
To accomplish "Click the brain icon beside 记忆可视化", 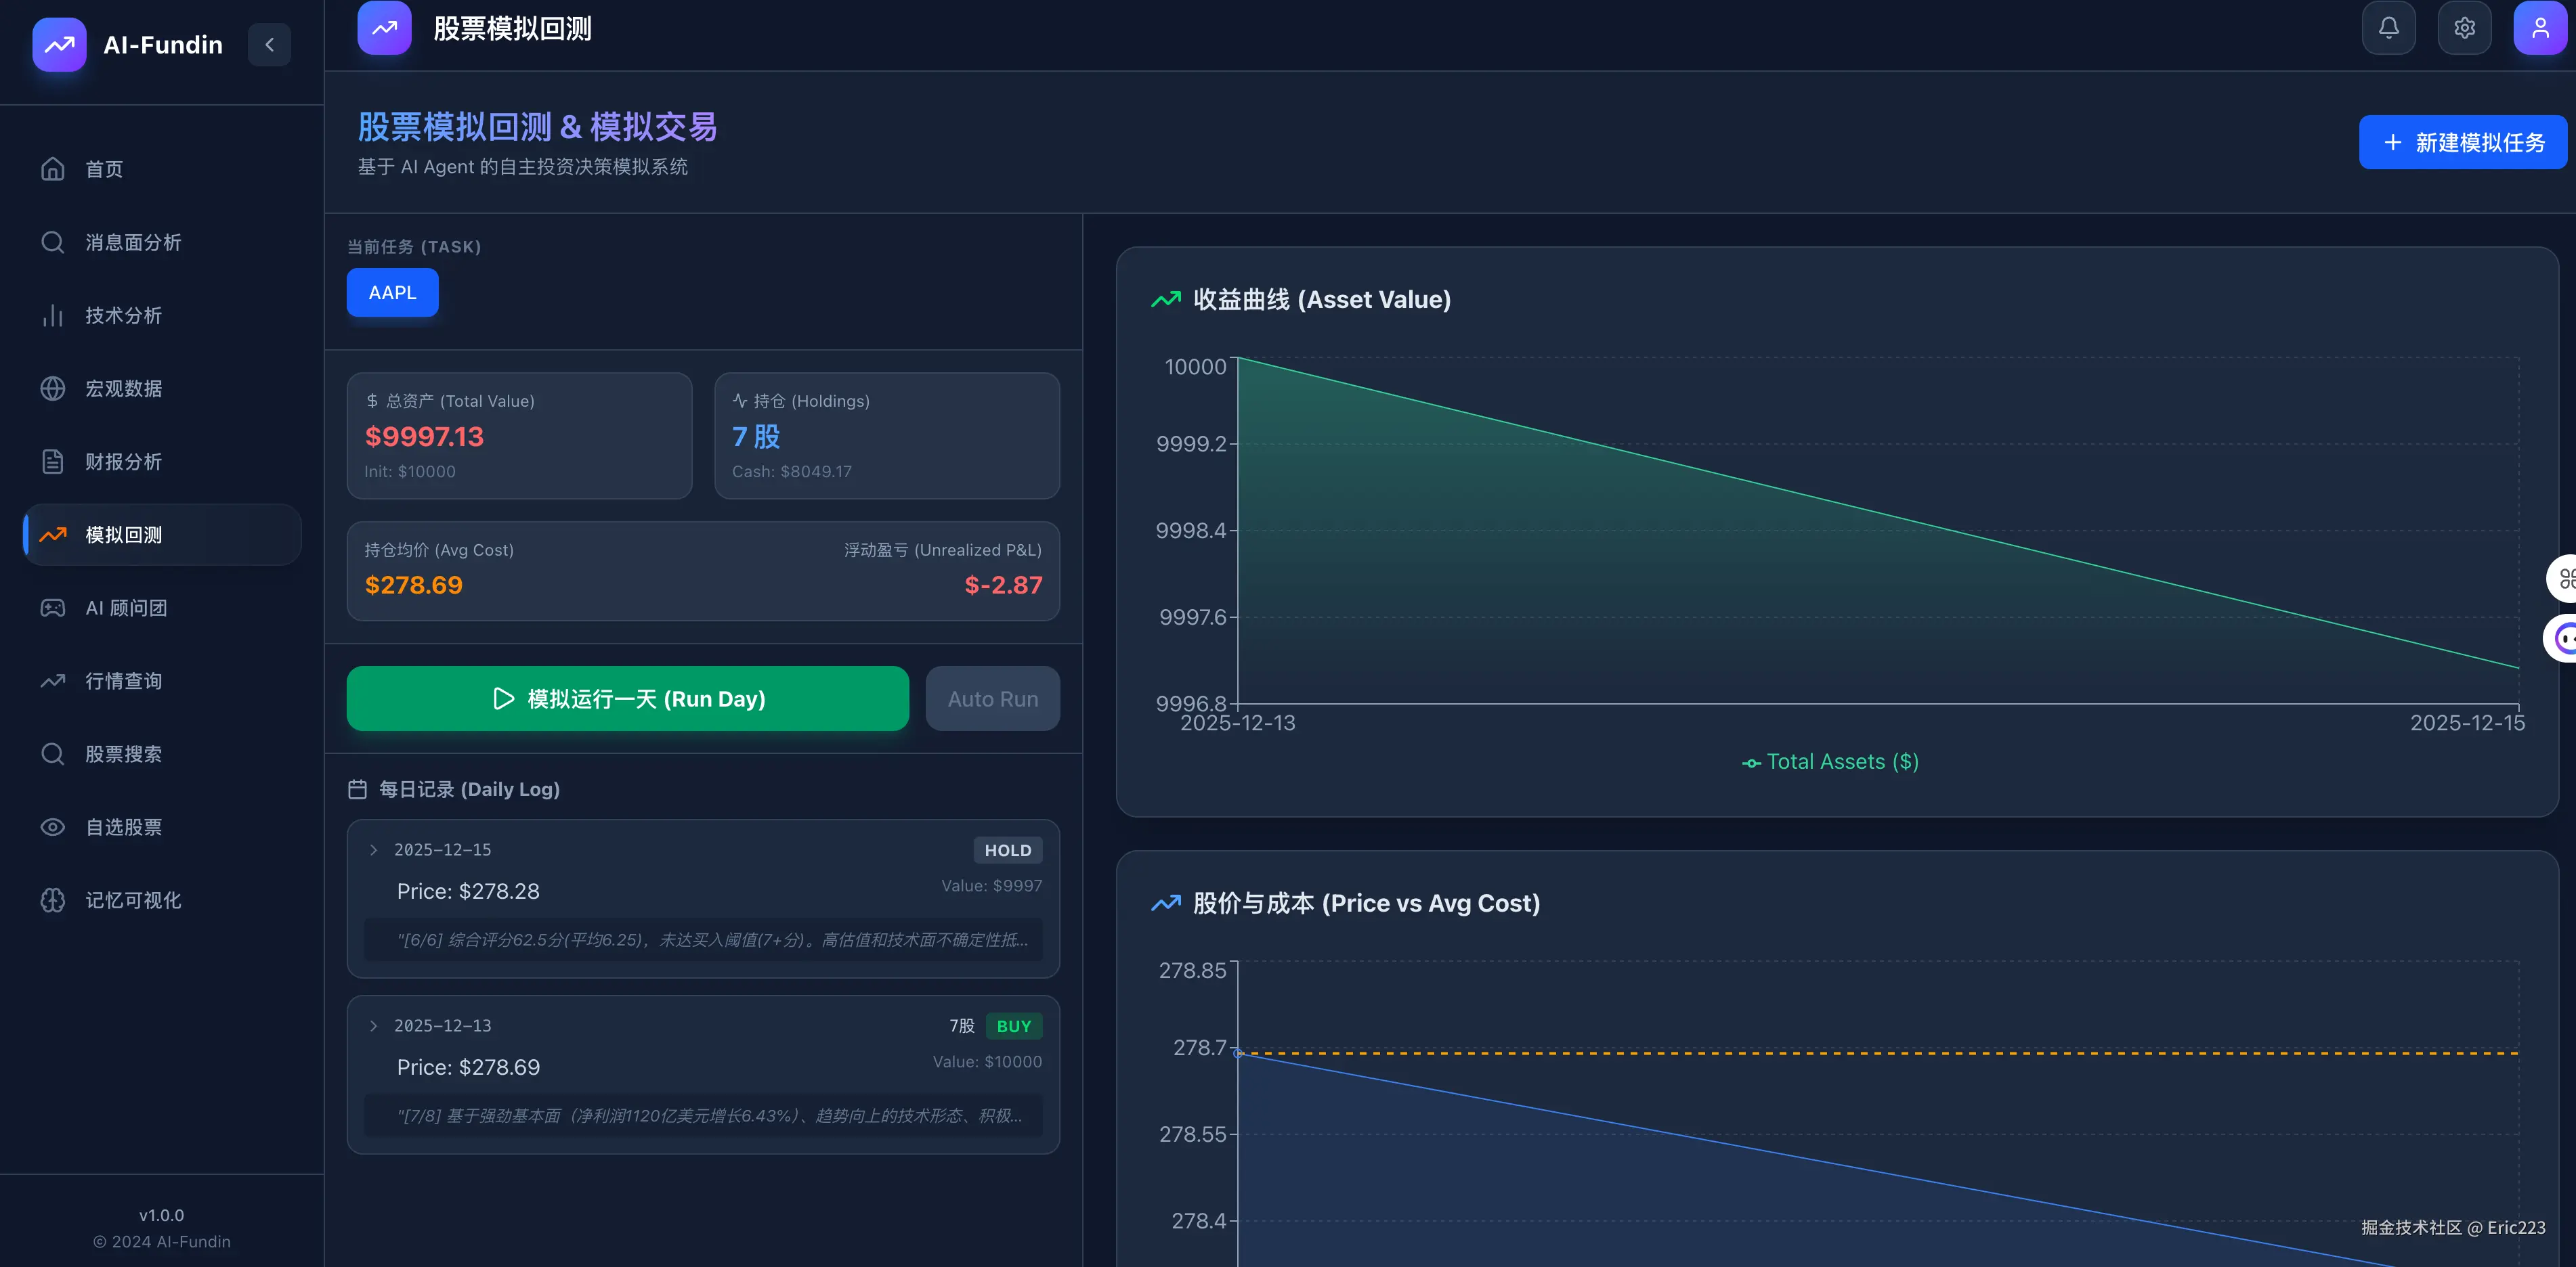I will 53,900.
